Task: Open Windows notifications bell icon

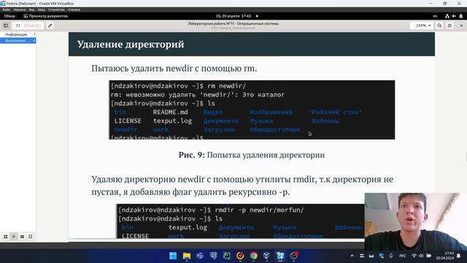Action: pyautogui.click(x=459, y=256)
